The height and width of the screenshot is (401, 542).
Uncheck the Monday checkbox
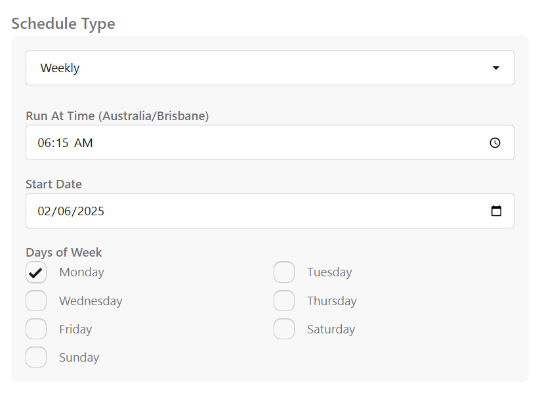pos(35,272)
